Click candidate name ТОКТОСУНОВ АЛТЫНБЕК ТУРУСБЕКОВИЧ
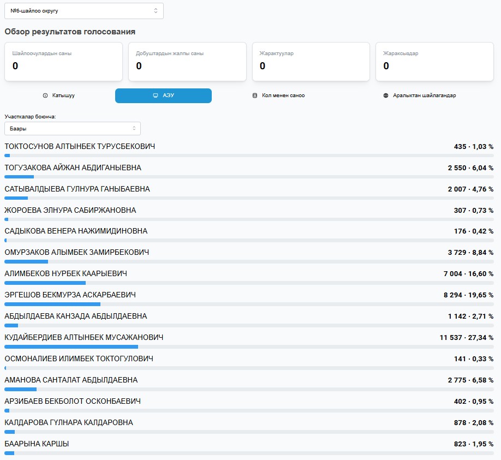501x460 pixels. [80, 147]
